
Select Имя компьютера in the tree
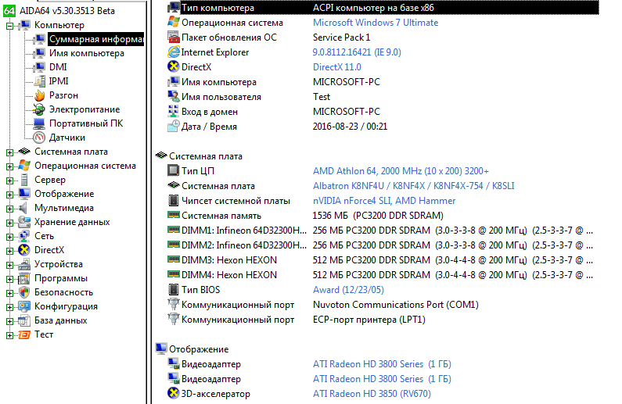tap(87, 53)
